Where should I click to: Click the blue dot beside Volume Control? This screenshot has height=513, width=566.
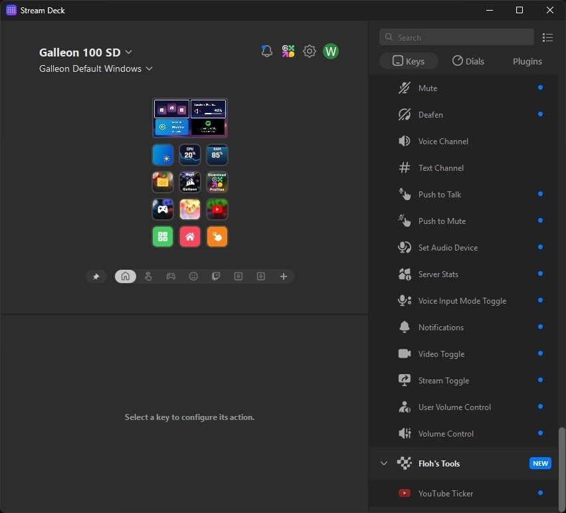coord(540,433)
